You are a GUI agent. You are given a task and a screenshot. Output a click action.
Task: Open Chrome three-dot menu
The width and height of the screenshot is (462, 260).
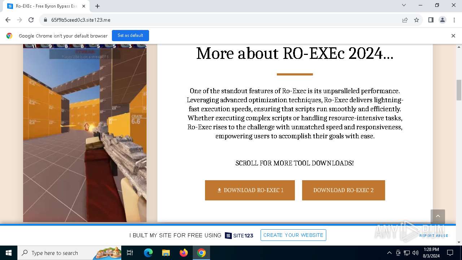(454, 20)
